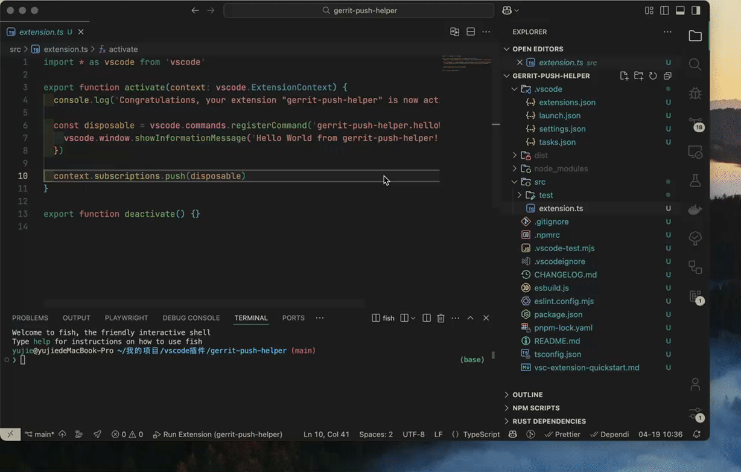Open Run and Debug bug icon
The width and height of the screenshot is (741, 472).
(695, 94)
